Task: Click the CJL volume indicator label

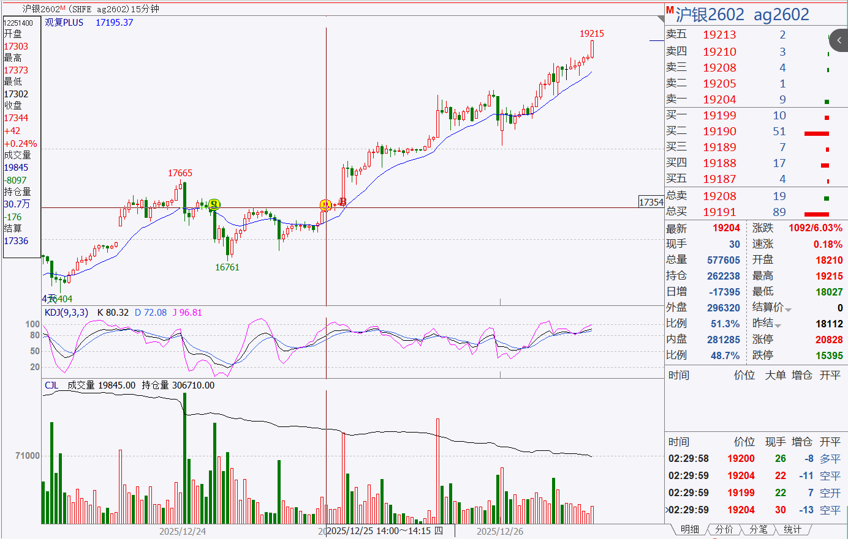Action: click(x=51, y=385)
